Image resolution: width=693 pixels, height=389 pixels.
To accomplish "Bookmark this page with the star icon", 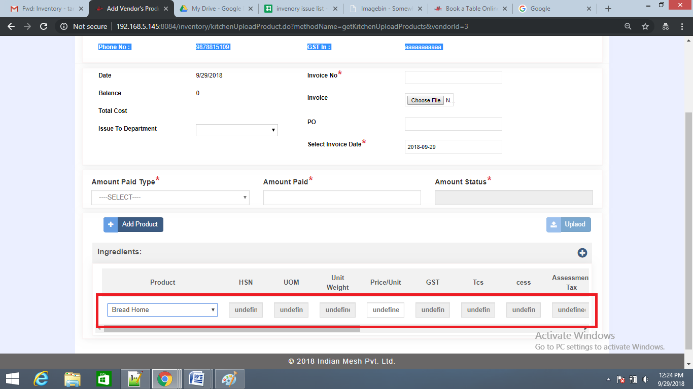I will point(645,26).
